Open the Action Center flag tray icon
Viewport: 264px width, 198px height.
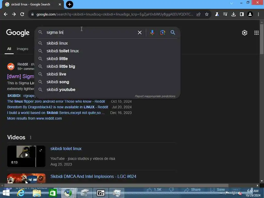point(227,193)
